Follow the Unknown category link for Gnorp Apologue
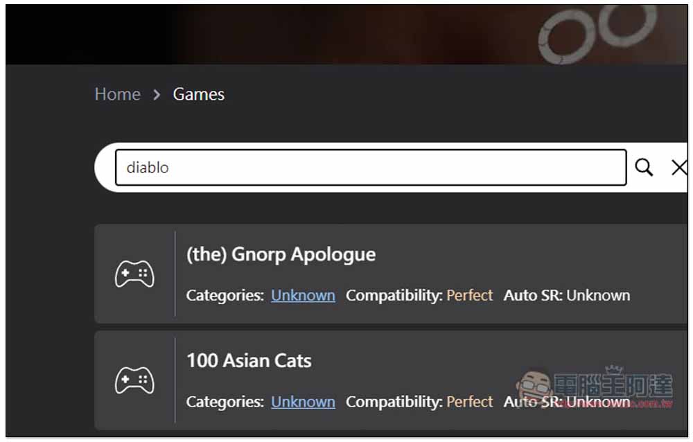This screenshot has height=442, width=693. (303, 295)
